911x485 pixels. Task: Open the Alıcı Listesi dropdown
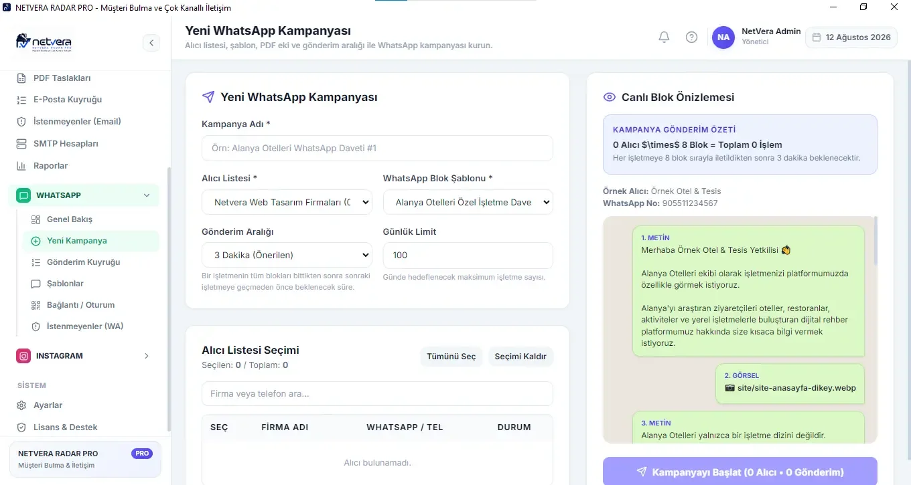pos(287,202)
